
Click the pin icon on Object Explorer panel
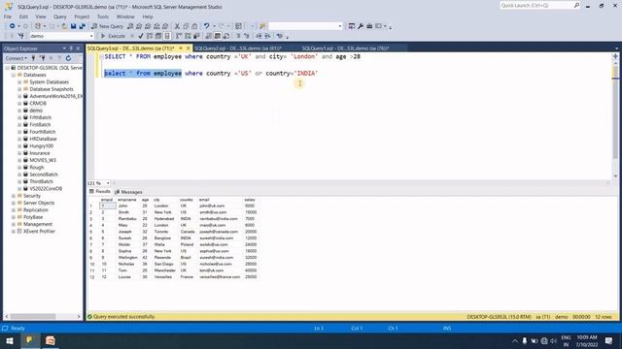tap(71, 48)
